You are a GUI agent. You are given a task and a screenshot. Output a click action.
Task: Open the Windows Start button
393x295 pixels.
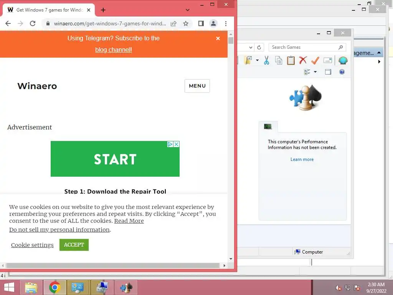(x=9, y=287)
